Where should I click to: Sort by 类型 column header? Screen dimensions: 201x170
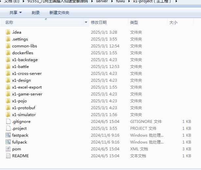(134, 23)
